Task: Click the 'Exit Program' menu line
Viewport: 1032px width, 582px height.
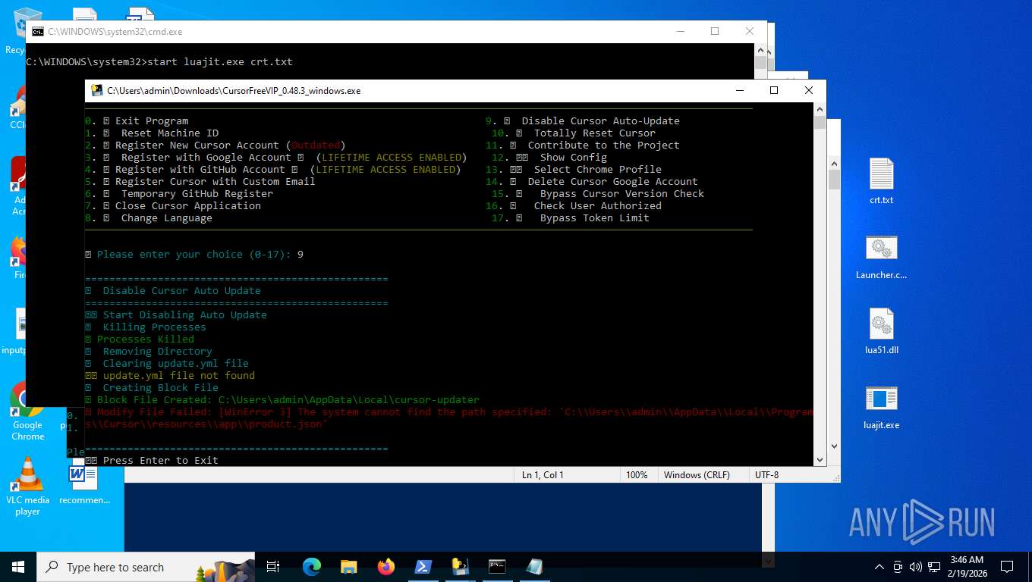Action: pos(137,121)
